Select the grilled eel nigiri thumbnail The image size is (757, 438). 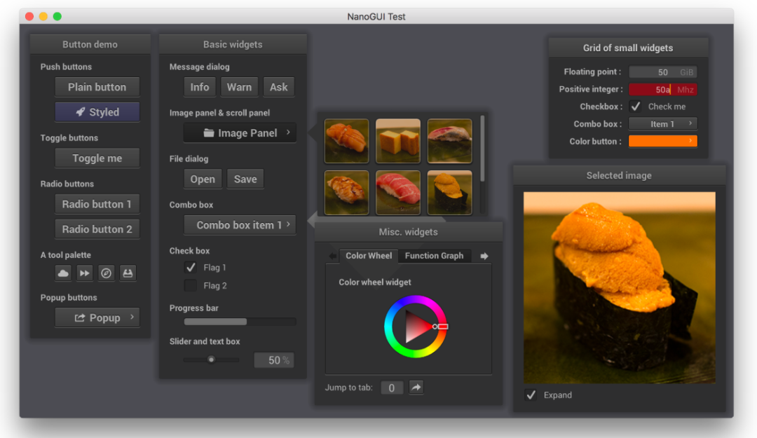pyautogui.click(x=347, y=193)
